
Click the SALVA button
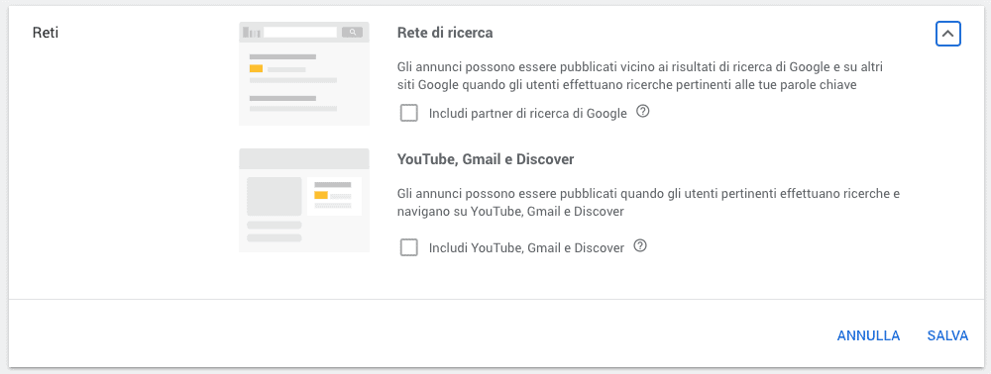click(947, 335)
